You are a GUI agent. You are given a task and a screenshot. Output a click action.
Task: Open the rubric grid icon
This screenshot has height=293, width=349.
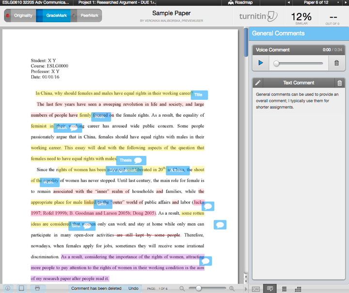click(x=298, y=289)
